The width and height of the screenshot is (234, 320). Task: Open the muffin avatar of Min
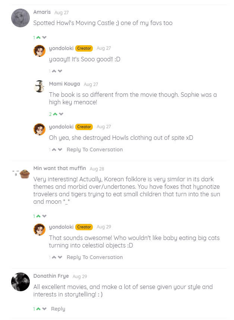(x=25, y=174)
